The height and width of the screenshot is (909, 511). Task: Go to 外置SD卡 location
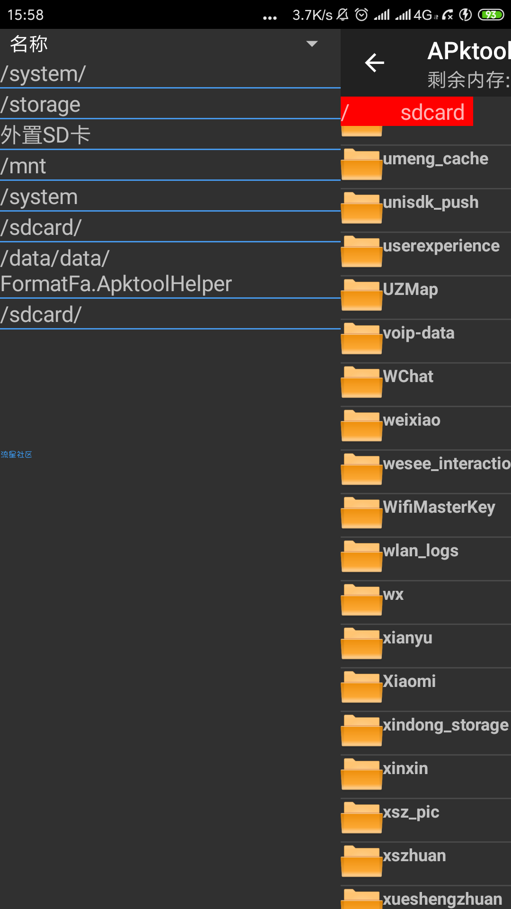tap(170, 135)
